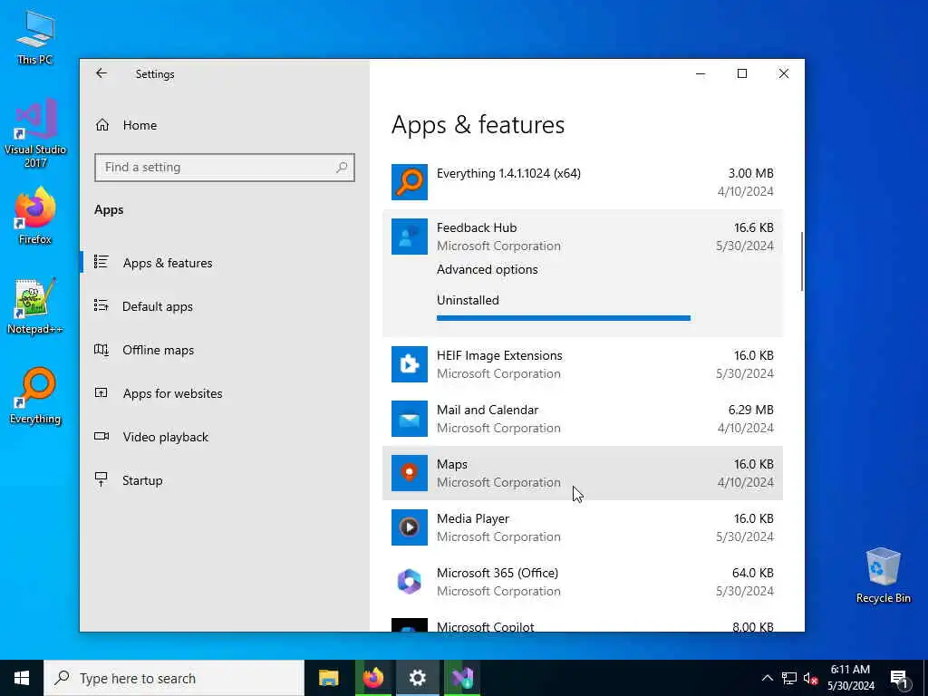Select the HEIF Image Extensions entry

point(583,364)
